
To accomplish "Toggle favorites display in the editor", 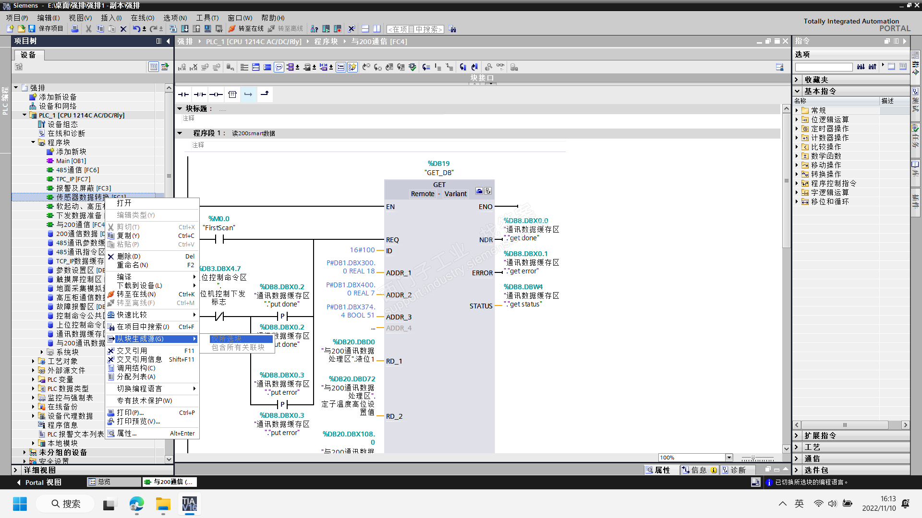I will pos(352,67).
